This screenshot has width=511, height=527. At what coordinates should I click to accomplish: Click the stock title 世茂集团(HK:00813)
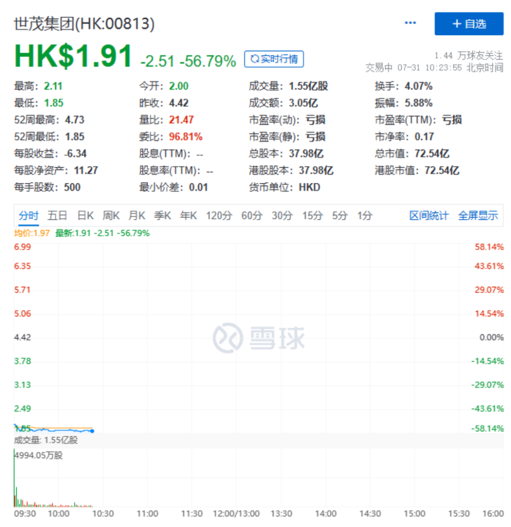[84, 24]
